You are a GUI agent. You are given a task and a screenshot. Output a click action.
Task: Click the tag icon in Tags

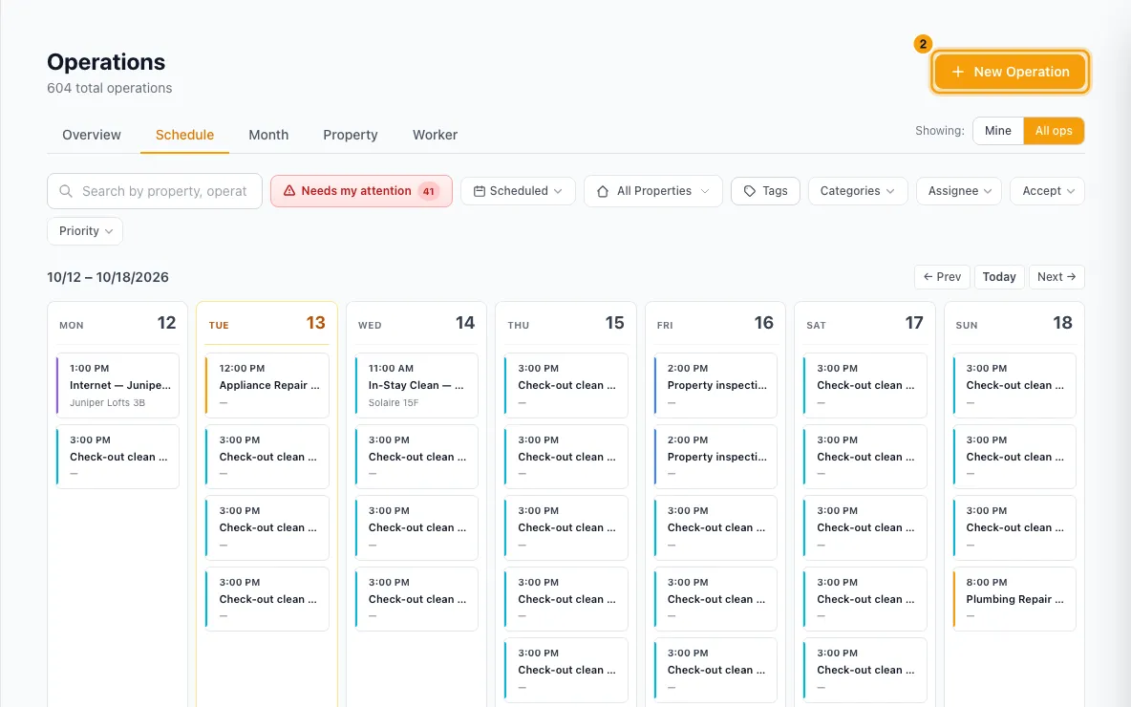(x=750, y=191)
